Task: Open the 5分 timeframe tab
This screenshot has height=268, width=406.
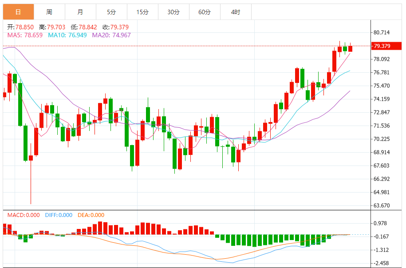Action: 112,12
